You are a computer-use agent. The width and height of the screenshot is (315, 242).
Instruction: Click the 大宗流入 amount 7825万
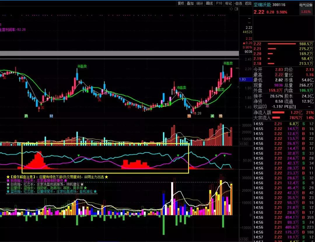[296, 118]
